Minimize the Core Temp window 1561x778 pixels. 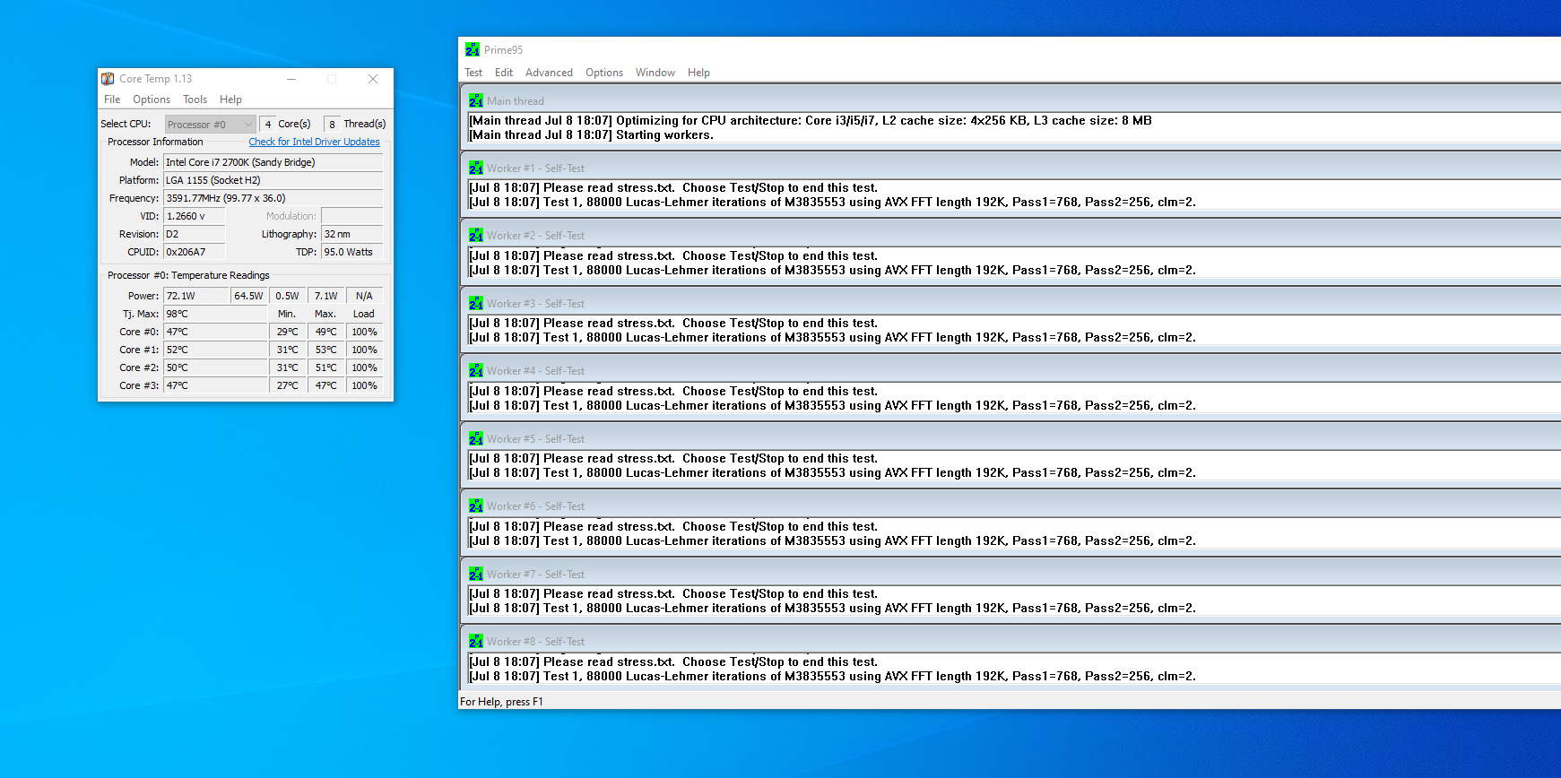pos(291,79)
